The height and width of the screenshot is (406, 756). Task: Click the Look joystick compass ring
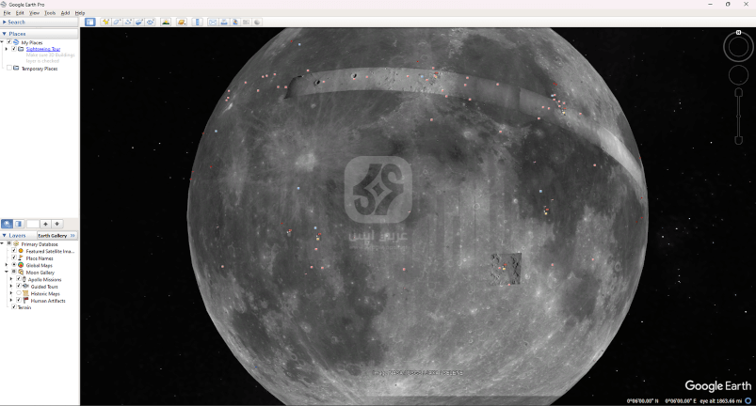(x=738, y=47)
